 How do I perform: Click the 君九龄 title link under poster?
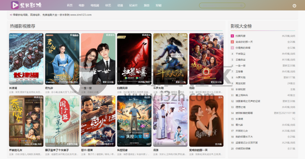coord(49,88)
